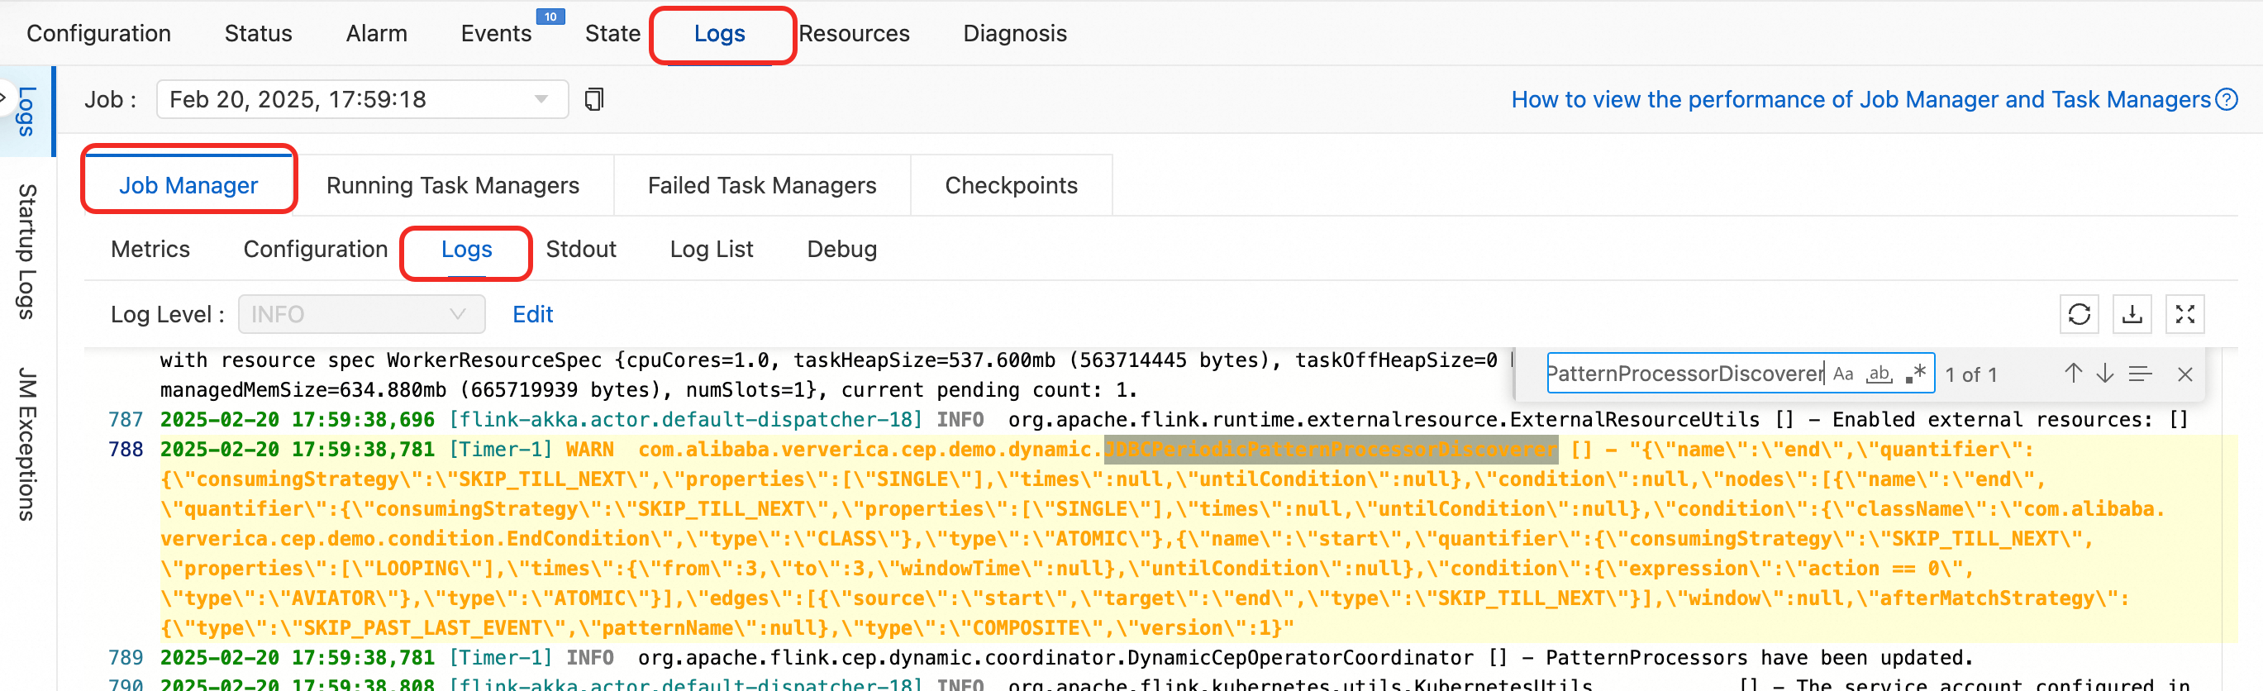Click the '1 of 1' search result count
Image resolution: width=2263 pixels, height=691 pixels.
tap(1971, 375)
